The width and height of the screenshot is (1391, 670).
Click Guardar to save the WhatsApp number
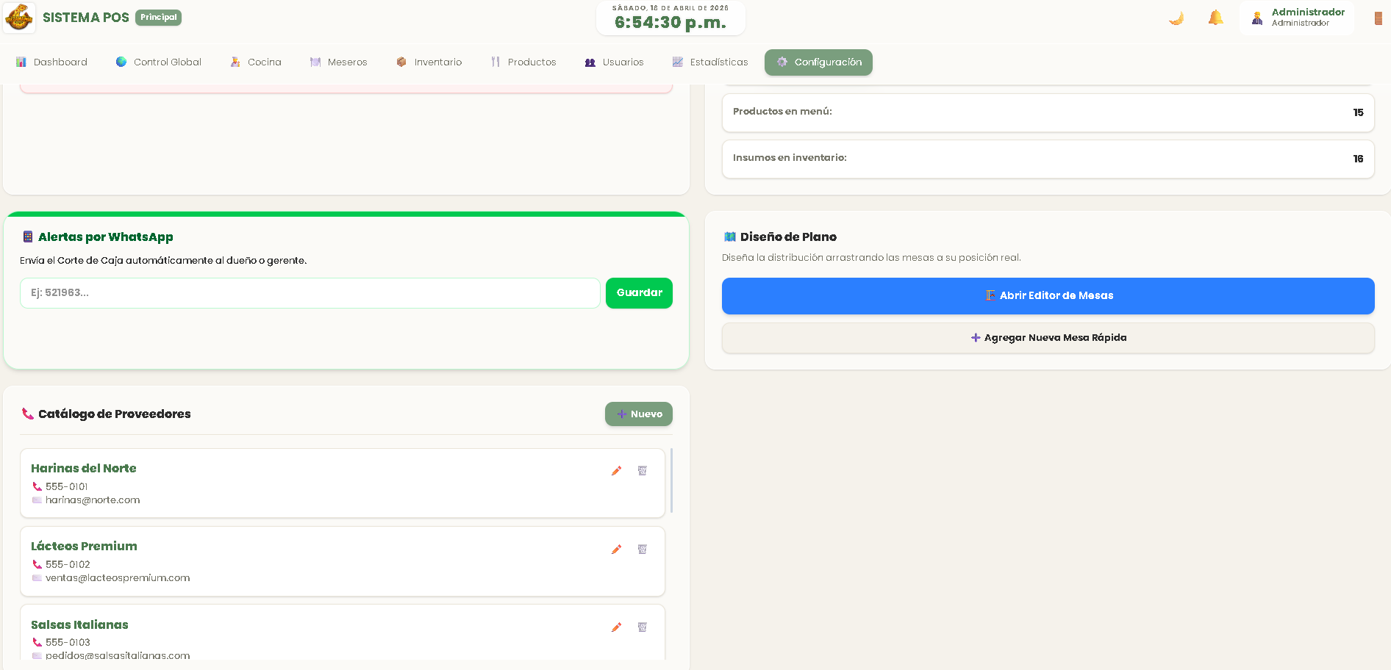[x=639, y=292]
